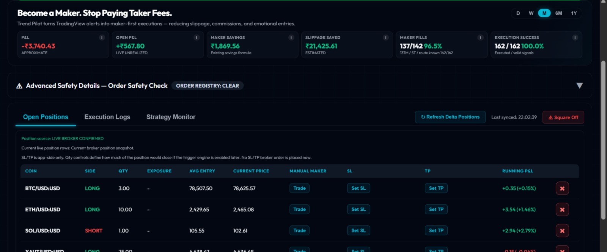This screenshot has width=607, height=252.
Task: Click the page vertical scrollbar thumb
Action: (603, 140)
